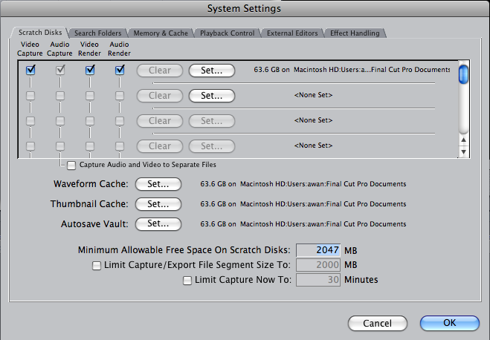
Task: Select the Scratch Disks tab
Action: (x=40, y=33)
